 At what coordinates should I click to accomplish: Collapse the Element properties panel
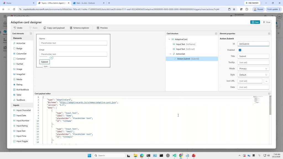click(x=269, y=33)
